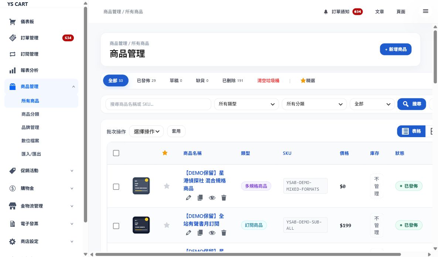The width and height of the screenshot is (438, 257).
Task: Click the magnifier icon in 搜尋 button
Action: tap(406, 104)
